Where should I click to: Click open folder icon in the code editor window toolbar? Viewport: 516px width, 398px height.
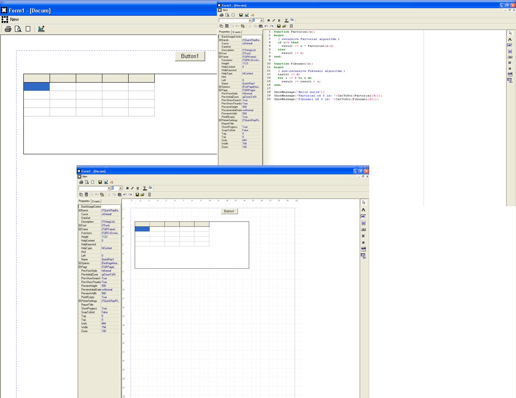[284, 26]
